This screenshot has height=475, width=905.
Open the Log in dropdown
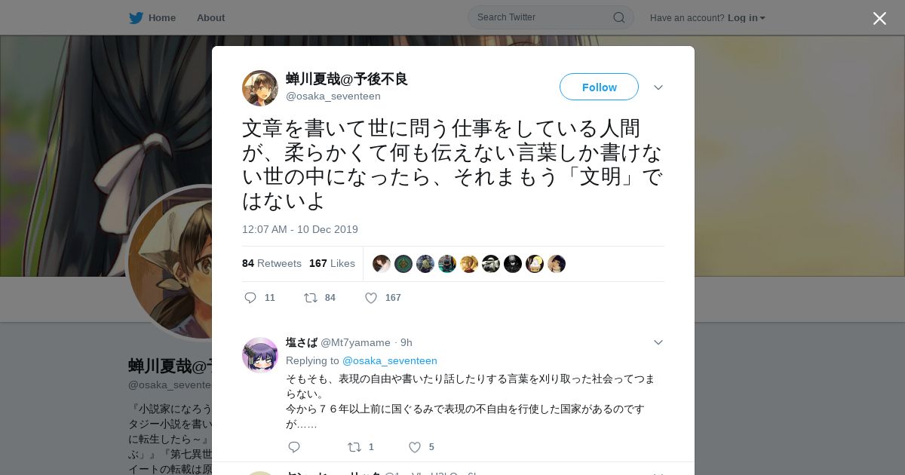[x=747, y=17]
